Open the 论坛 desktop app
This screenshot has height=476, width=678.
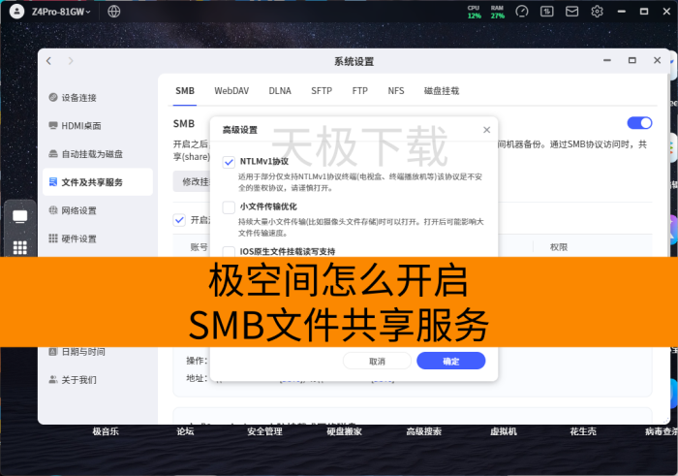(x=185, y=431)
